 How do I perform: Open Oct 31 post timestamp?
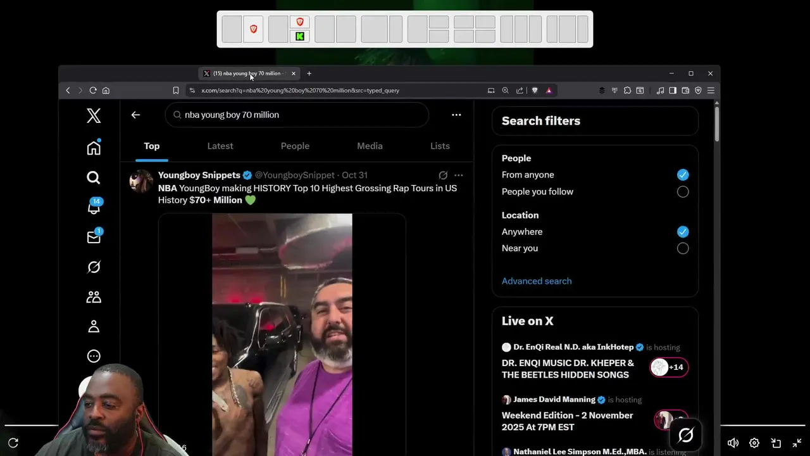click(x=354, y=175)
